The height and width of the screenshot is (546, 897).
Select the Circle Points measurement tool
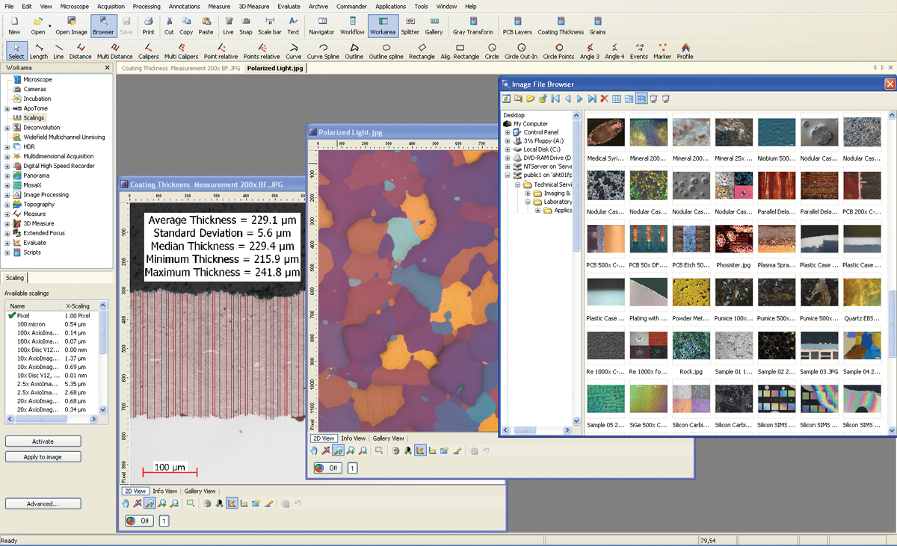pos(558,48)
